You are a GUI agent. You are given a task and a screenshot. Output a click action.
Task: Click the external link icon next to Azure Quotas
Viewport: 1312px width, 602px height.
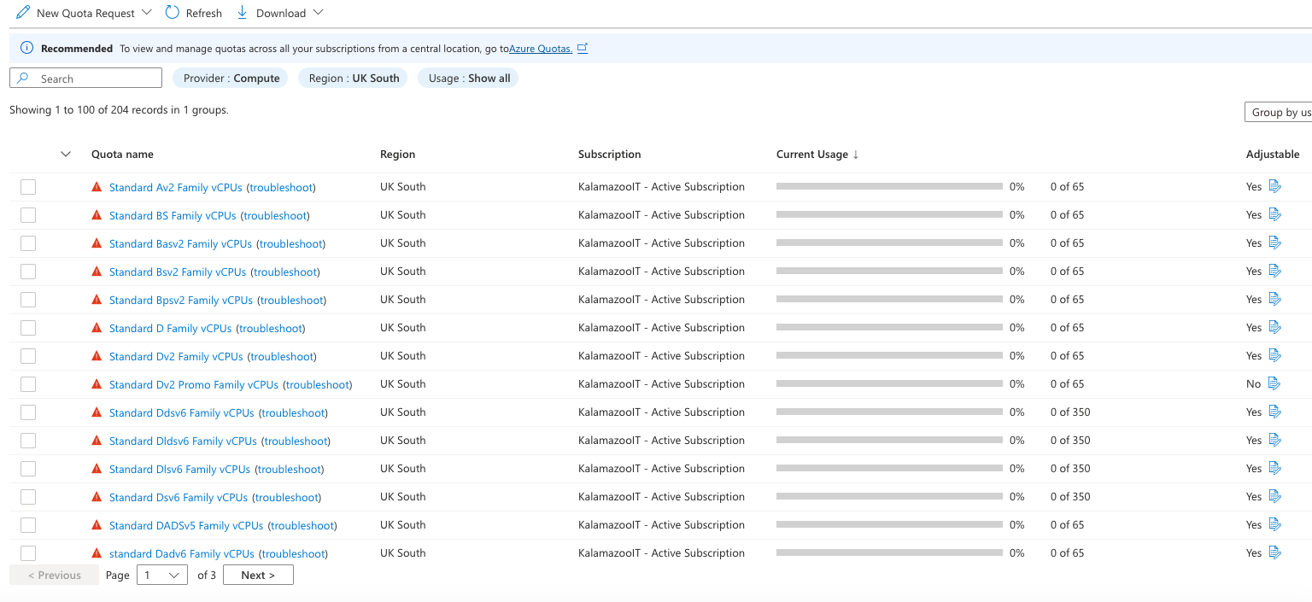tap(583, 49)
